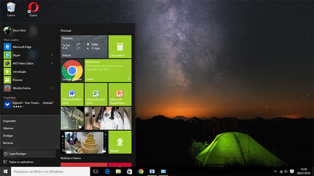Click the Ligar/Desligar power button
The image size is (314, 176).
tap(29, 154)
